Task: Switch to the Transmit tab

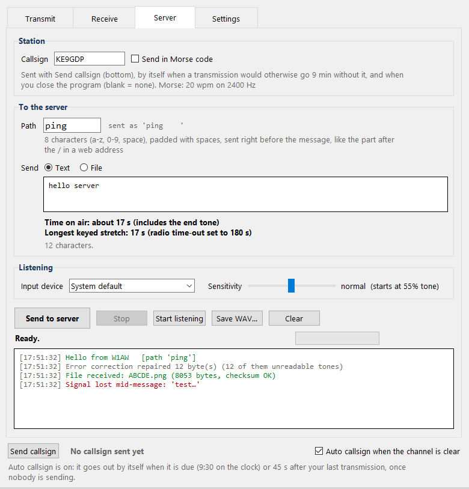Action: tap(40, 19)
